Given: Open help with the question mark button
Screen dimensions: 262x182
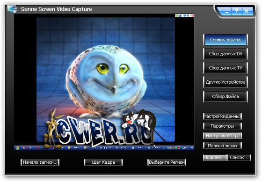Looking at the screenshot, I should pyautogui.click(x=236, y=11).
